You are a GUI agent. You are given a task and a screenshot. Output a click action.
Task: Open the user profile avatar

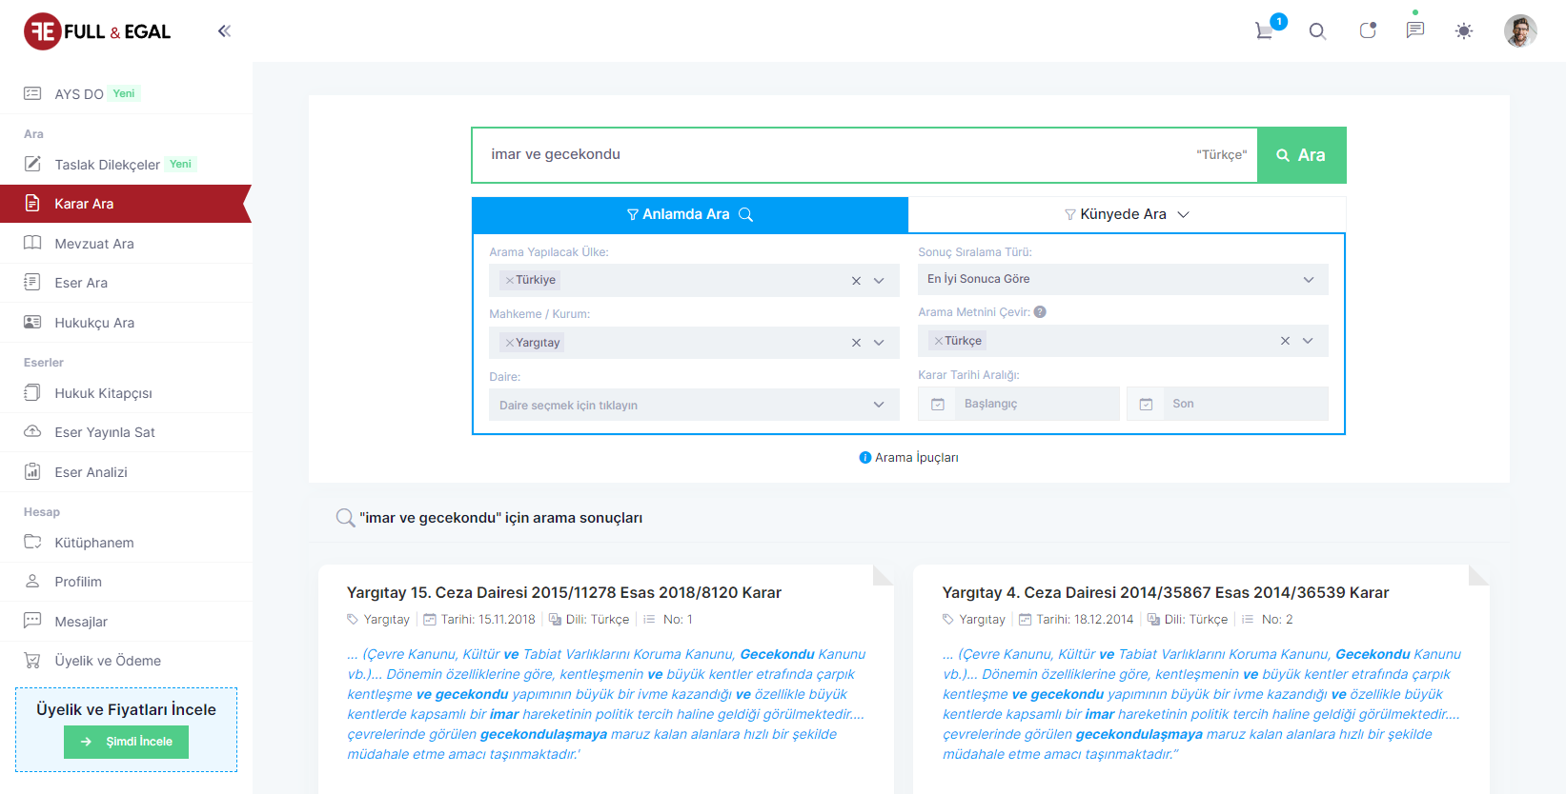click(1519, 31)
